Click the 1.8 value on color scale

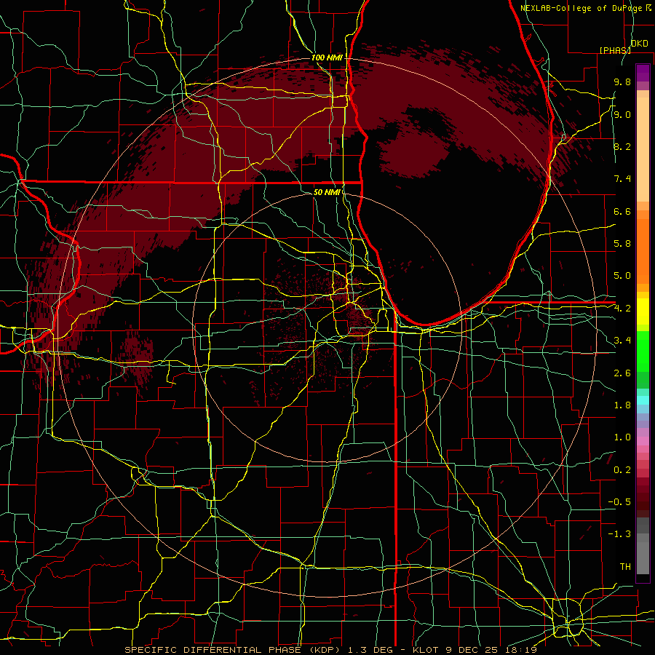pos(622,405)
